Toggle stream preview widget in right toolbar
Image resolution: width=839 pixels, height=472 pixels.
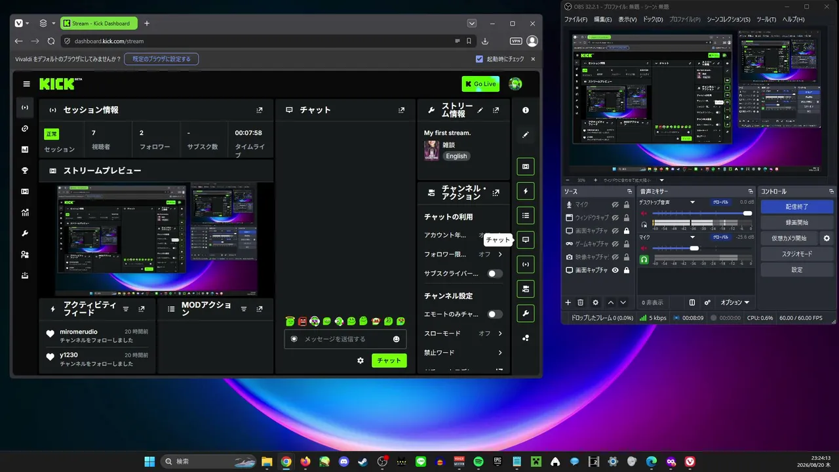pos(526,167)
